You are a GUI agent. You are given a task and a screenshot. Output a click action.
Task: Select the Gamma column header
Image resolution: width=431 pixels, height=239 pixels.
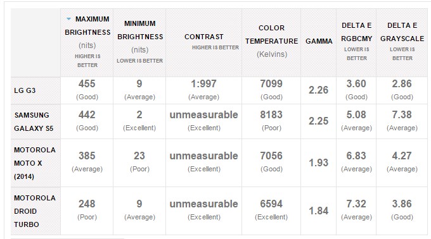tap(319, 41)
